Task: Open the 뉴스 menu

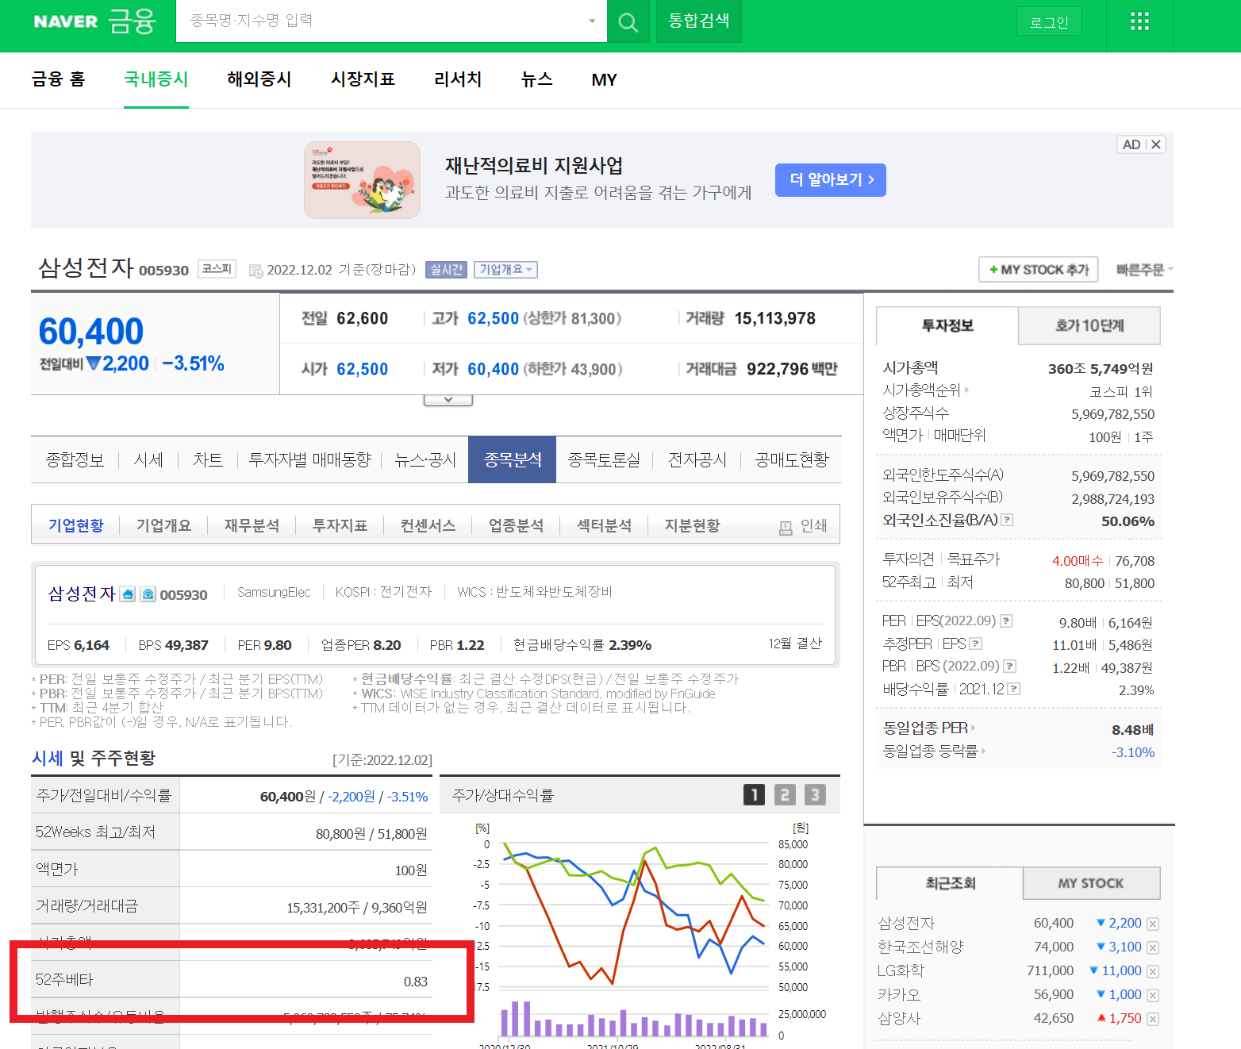Action: click(x=537, y=79)
